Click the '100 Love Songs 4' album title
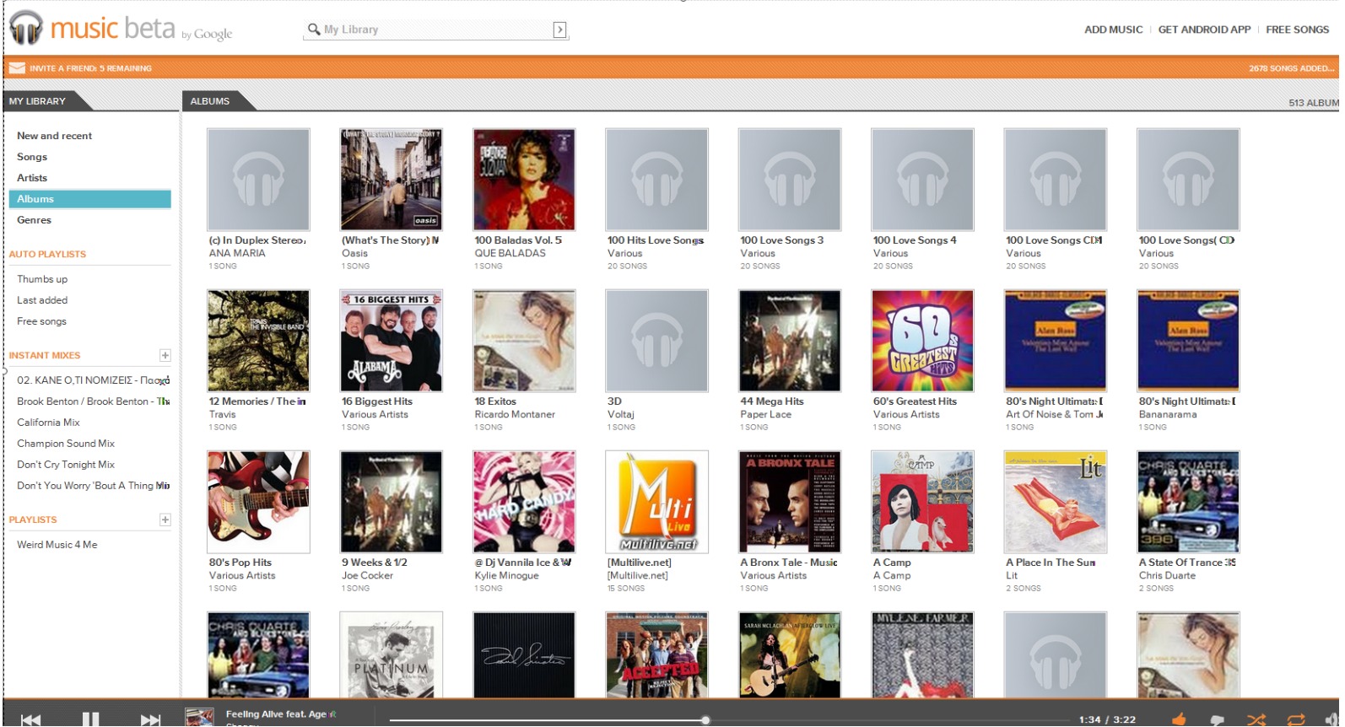Screen dimensions: 1345x727 point(915,240)
